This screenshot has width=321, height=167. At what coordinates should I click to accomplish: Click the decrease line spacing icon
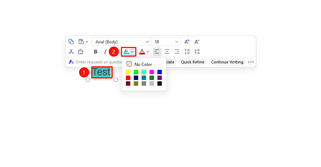197,52
